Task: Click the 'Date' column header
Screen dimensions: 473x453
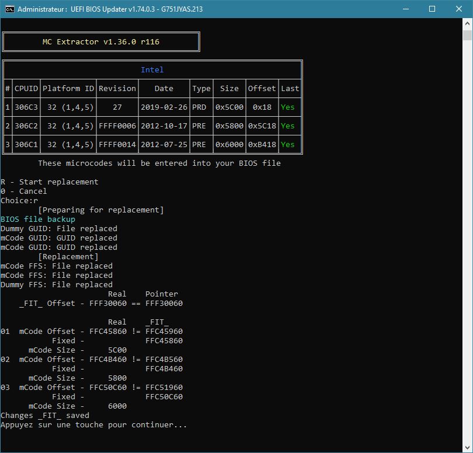Action: click(164, 88)
